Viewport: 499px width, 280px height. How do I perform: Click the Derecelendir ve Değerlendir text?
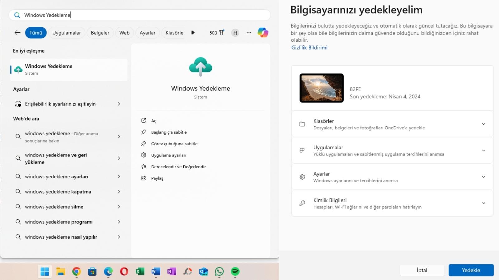tap(178, 167)
